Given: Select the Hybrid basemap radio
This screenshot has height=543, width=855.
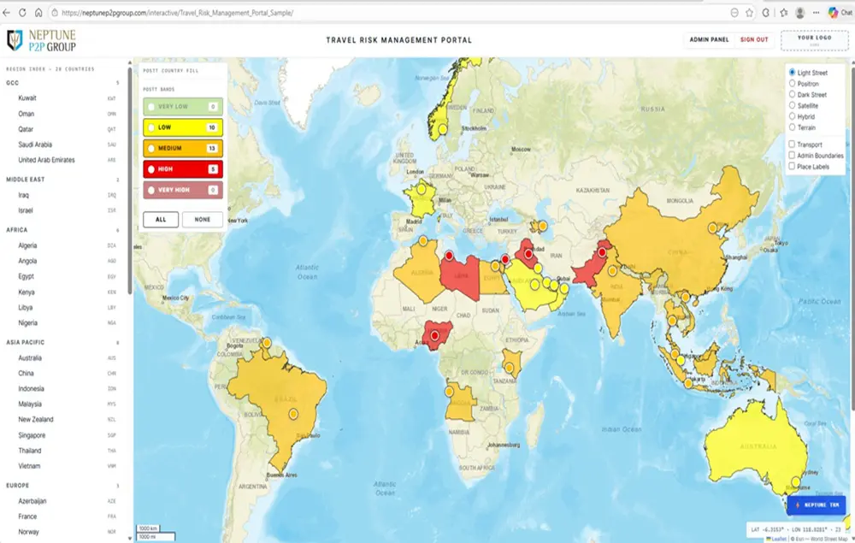Looking at the screenshot, I should click(793, 116).
